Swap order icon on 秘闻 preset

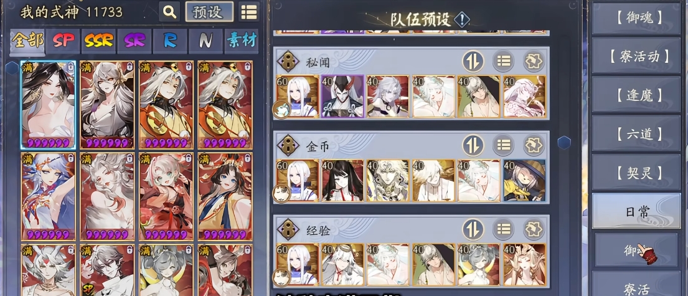pos(473,61)
